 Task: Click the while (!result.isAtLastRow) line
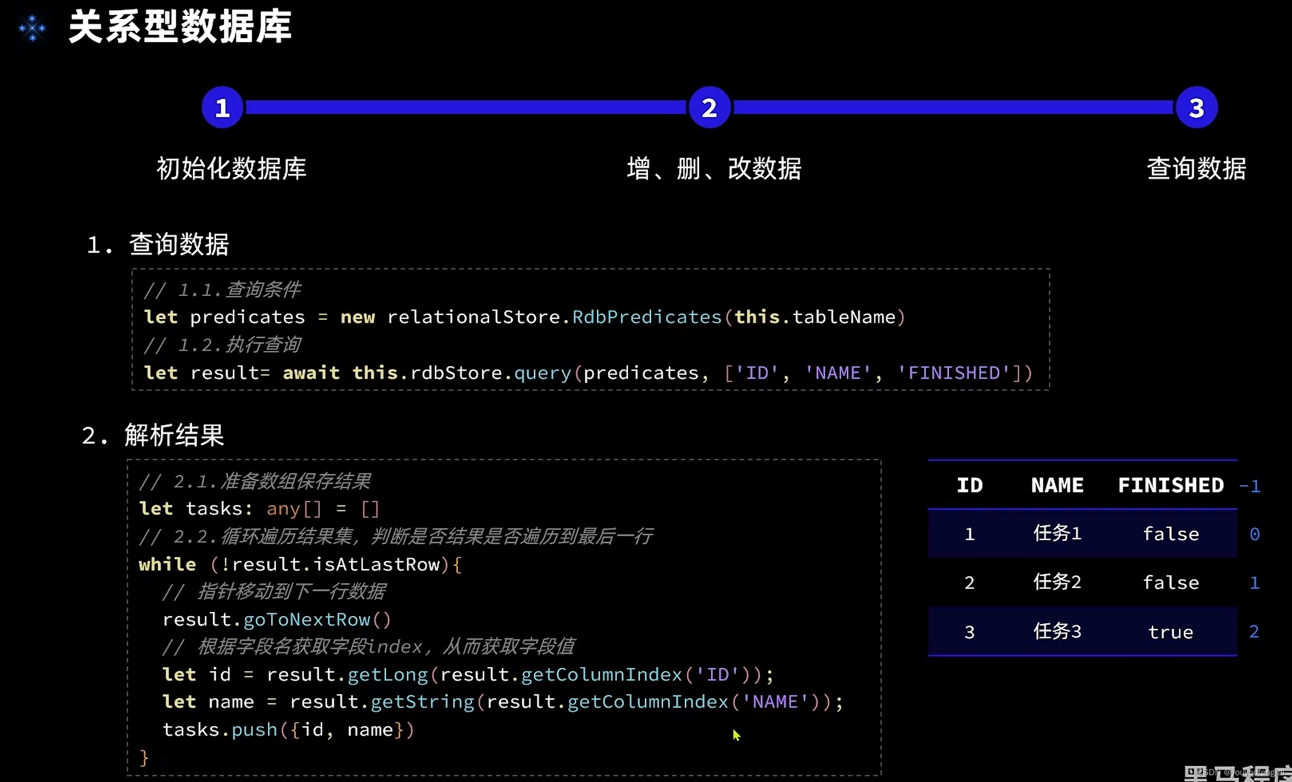coord(300,564)
